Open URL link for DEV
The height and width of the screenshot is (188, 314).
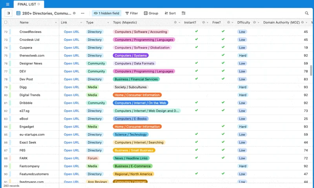[x=71, y=71]
